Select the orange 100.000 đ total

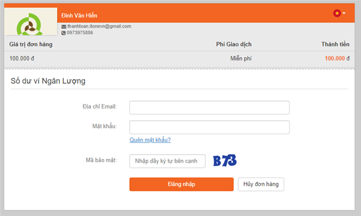[337, 58]
